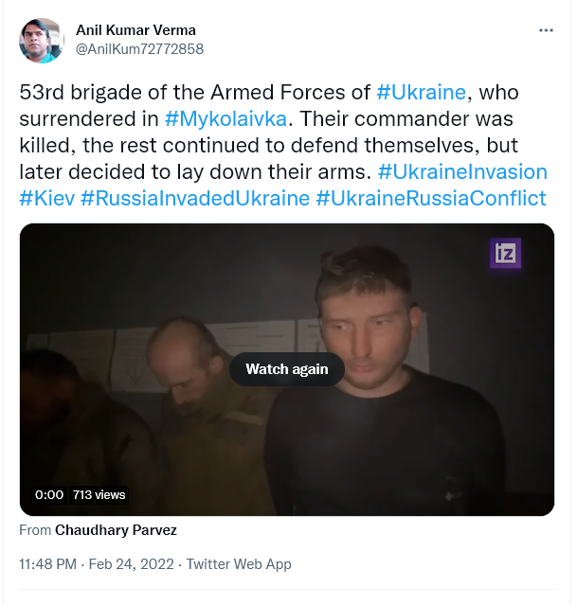Open the @AnilKum72772858 handle link
Viewport: 577px width, 605px height.
(139, 48)
